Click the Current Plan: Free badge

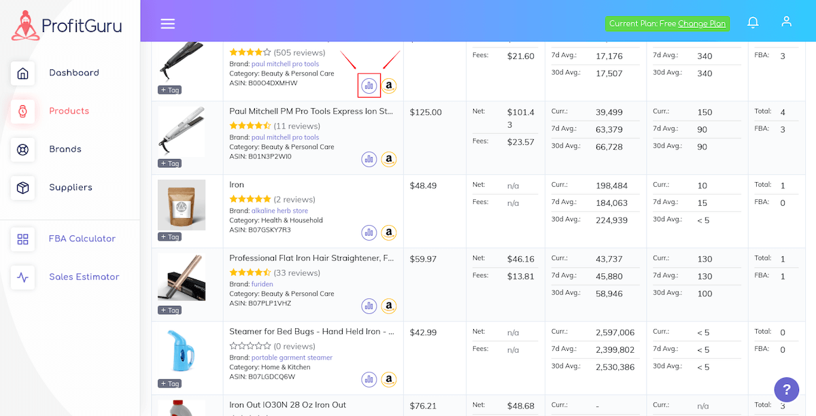[x=667, y=24]
